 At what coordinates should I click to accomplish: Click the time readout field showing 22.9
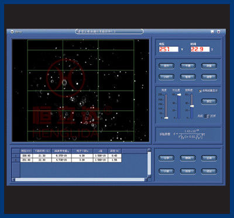point(200,49)
